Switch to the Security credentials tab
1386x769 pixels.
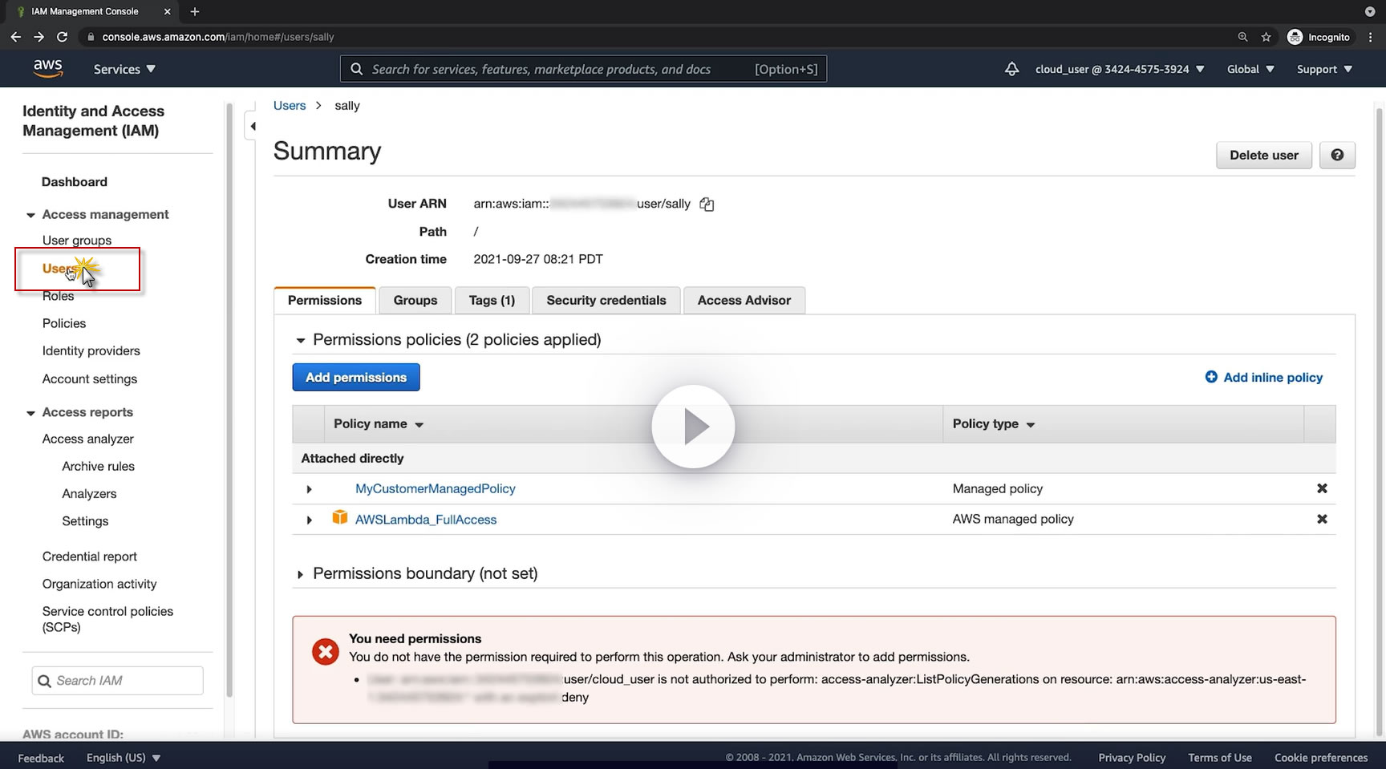click(x=606, y=301)
